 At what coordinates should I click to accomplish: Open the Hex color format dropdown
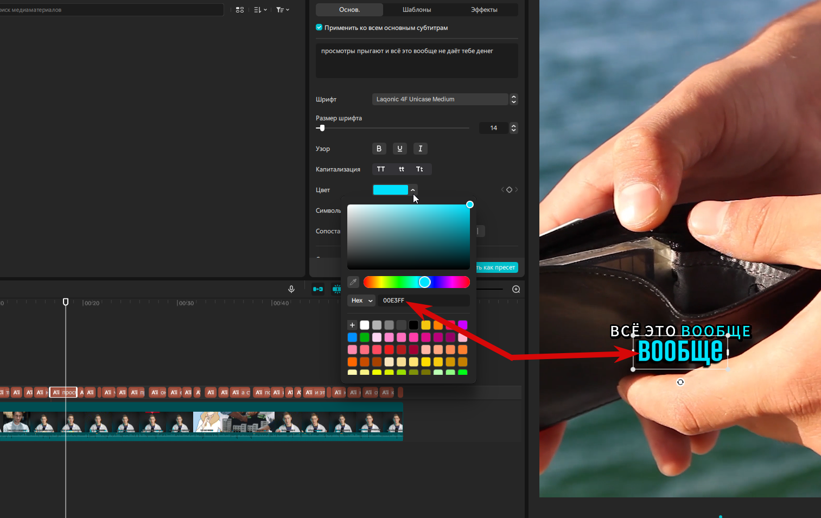coord(361,300)
